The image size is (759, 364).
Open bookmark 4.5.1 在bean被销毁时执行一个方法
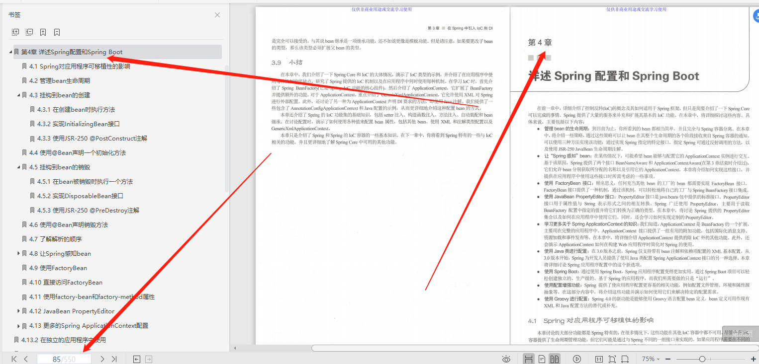[x=85, y=181]
